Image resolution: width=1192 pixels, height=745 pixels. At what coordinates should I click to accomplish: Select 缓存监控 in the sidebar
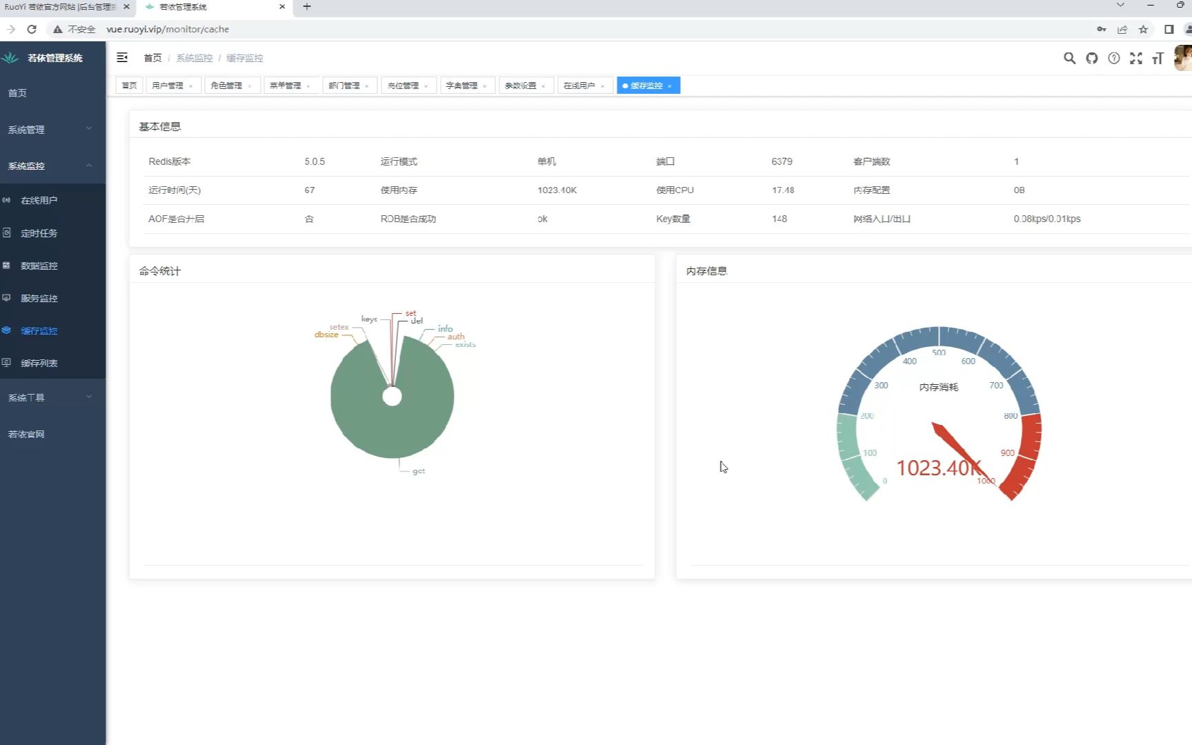coord(53,330)
